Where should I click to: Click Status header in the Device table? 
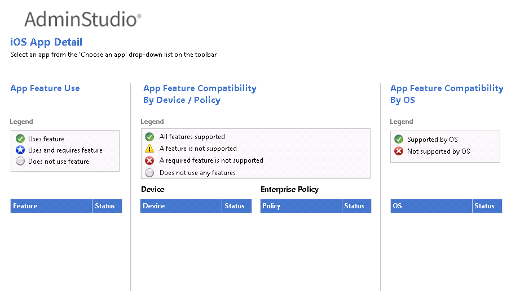236,206
